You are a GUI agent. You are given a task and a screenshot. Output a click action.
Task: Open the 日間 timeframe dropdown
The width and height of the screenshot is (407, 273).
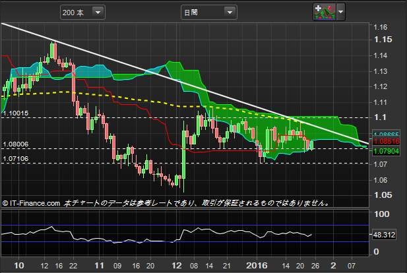pyautogui.click(x=208, y=12)
